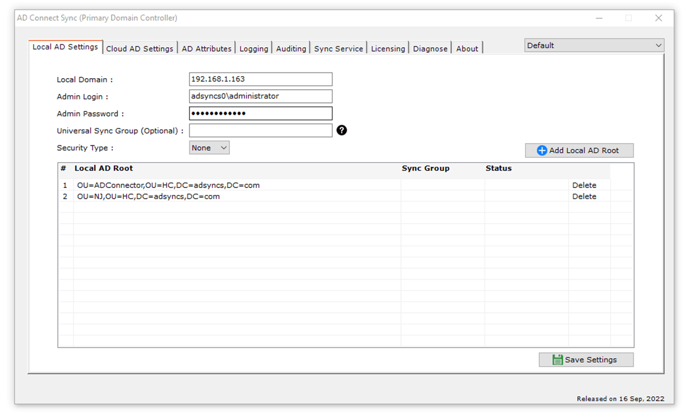The image size is (690, 414).
Task: Open the Sync Service tab
Action: [339, 49]
